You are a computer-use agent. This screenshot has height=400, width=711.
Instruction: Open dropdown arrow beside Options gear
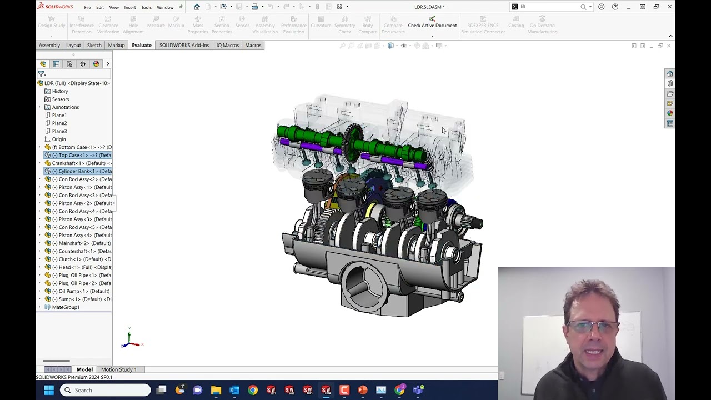point(347,7)
